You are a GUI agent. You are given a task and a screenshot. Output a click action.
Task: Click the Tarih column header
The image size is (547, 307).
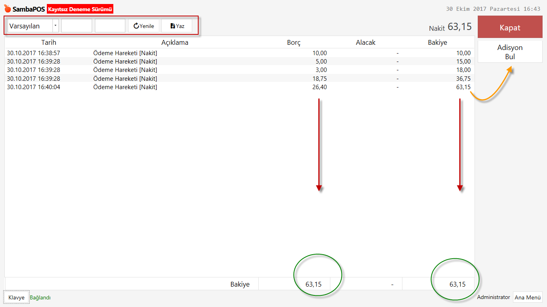pos(49,42)
